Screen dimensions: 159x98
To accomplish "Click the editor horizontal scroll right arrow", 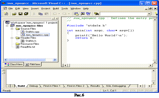I will click(x=151, y=65).
